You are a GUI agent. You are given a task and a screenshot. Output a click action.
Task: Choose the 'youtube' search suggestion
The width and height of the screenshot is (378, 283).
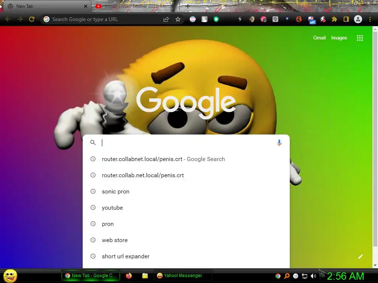[186, 208]
